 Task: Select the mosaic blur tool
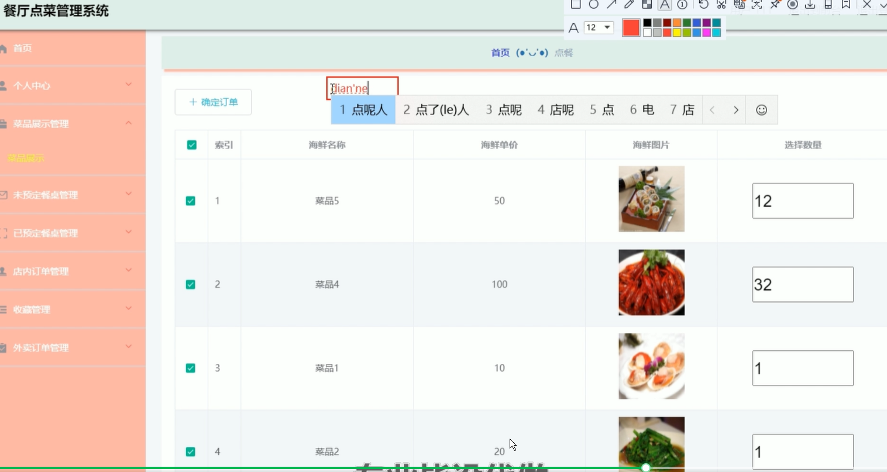(647, 4)
